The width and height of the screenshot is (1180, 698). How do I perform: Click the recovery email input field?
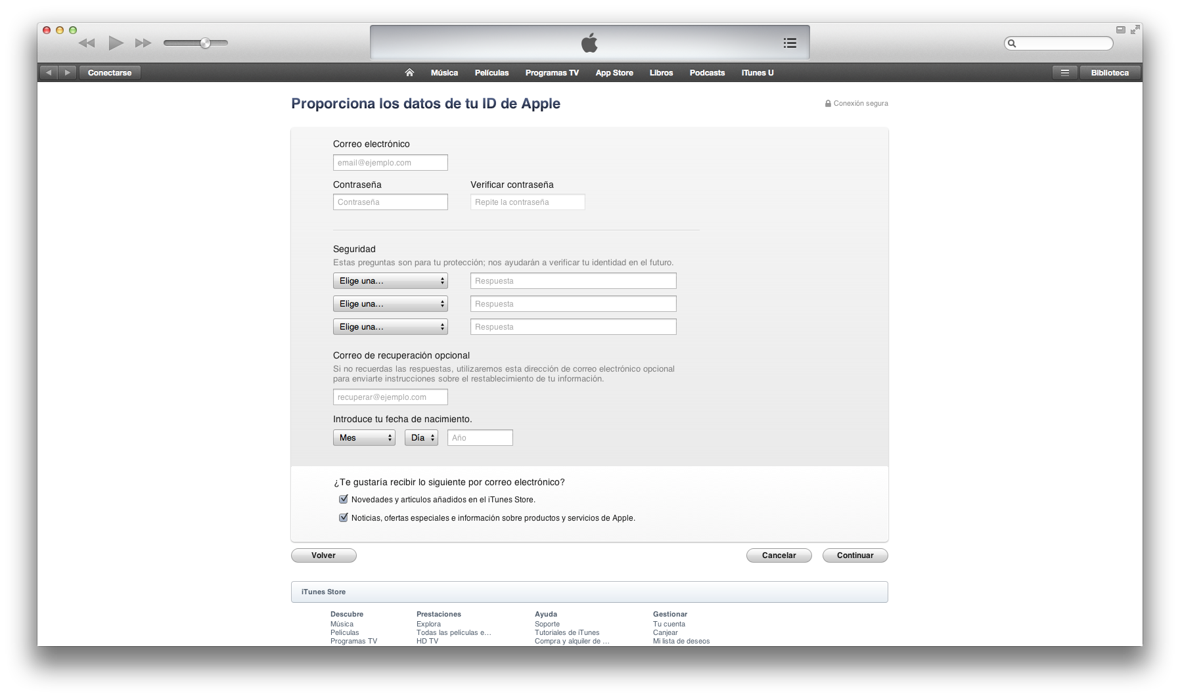pos(390,397)
